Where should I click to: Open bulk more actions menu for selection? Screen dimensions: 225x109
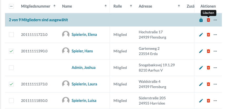pos(216,20)
